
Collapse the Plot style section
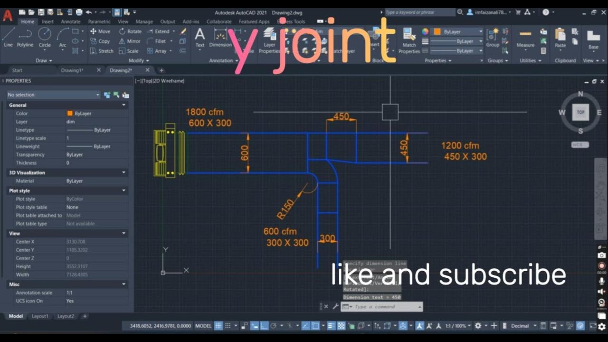pos(124,190)
